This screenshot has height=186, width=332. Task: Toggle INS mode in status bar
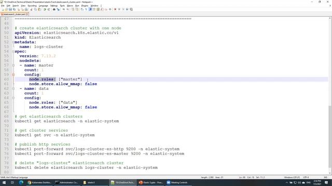pyautogui.click(x=325, y=177)
